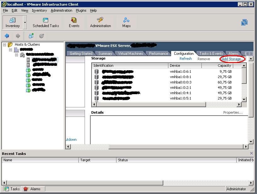Open Scheduled Tasks from the toolbar
This screenshot has width=257, height=194.
(46, 22)
